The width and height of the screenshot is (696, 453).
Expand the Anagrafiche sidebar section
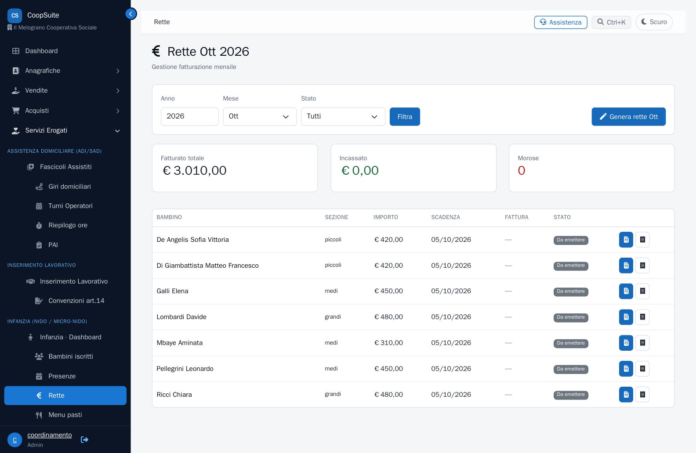pyautogui.click(x=65, y=71)
